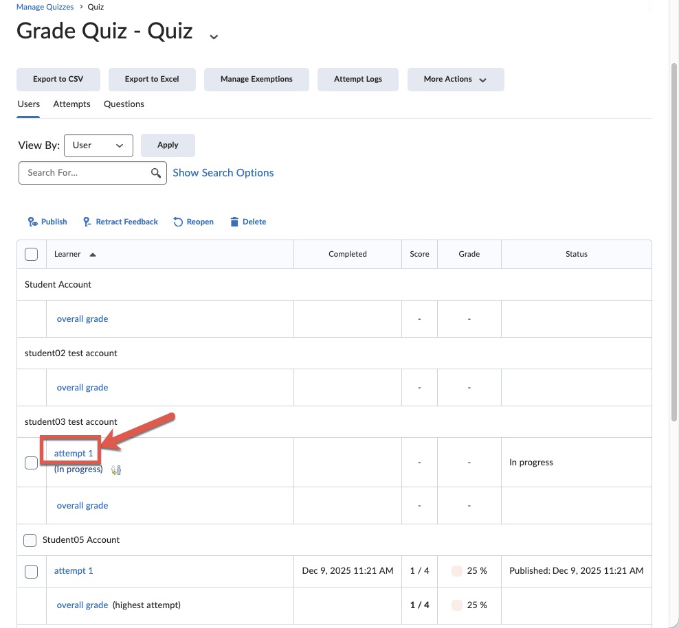This screenshot has width=679, height=628.
Task: Open Show Search Options link
Action: (x=223, y=173)
